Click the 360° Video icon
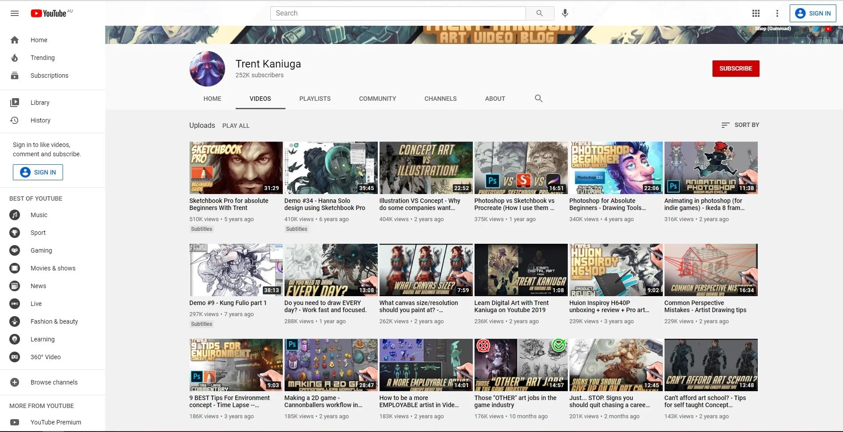The height and width of the screenshot is (432, 843). point(15,357)
